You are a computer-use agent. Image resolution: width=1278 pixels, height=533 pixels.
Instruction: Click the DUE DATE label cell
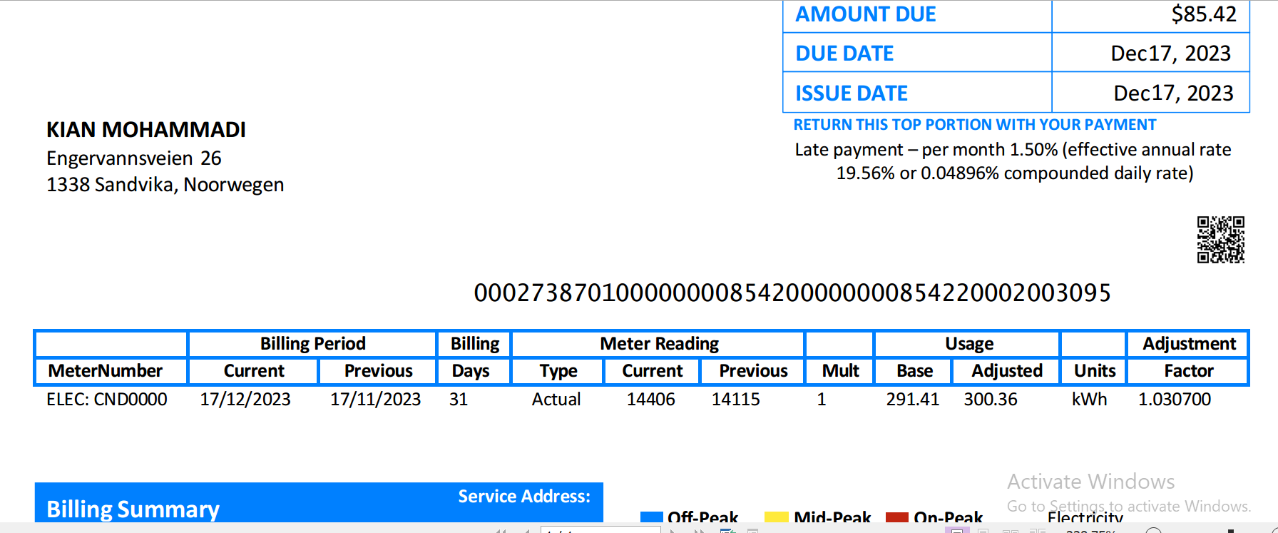pyautogui.click(x=917, y=53)
